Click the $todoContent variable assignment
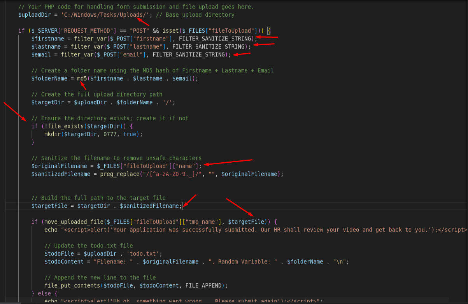The width and height of the screenshot is (468, 304). coord(64,262)
